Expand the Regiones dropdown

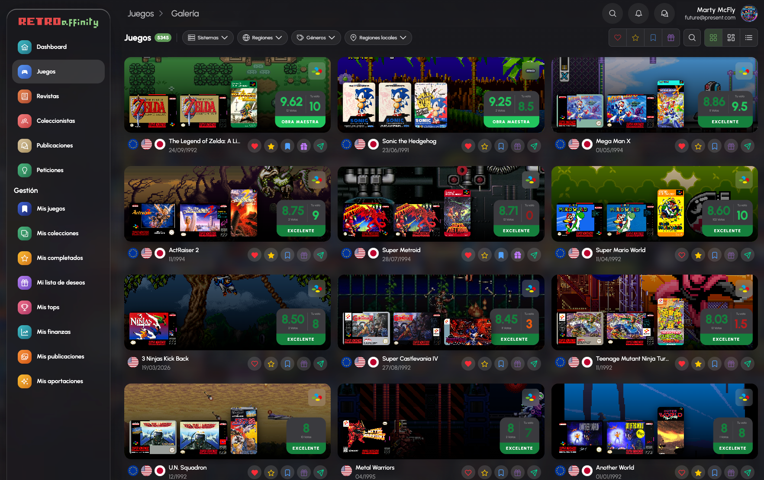pos(262,38)
